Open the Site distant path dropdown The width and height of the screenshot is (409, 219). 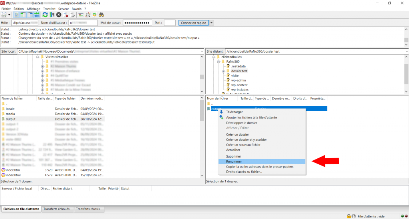406,51
